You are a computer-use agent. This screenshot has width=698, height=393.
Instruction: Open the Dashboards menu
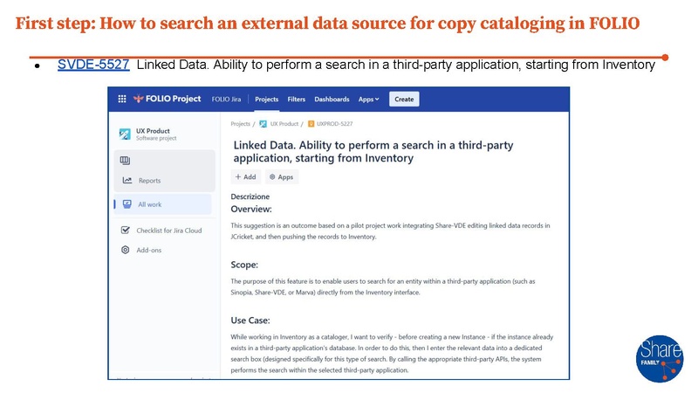tap(332, 100)
